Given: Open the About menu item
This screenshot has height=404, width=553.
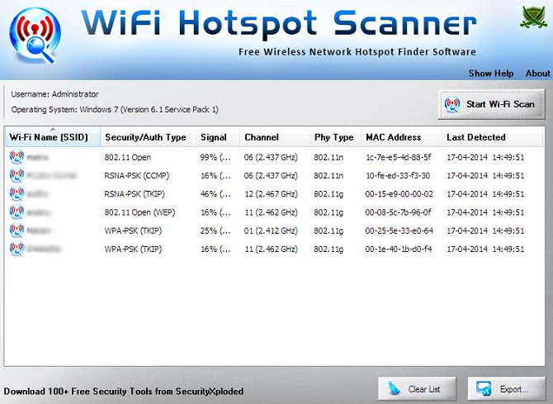Looking at the screenshot, I should pyautogui.click(x=537, y=74).
